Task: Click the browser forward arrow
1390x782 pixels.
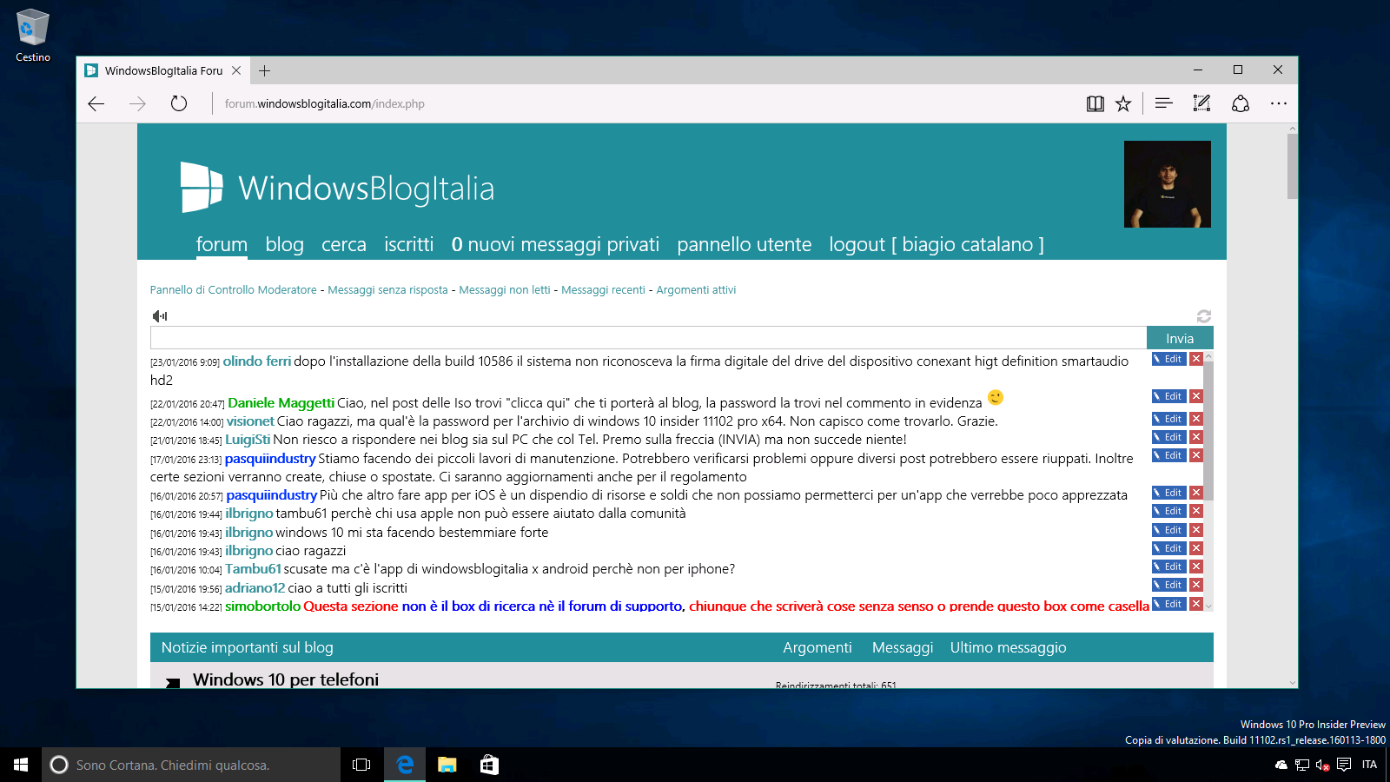Action: click(x=137, y=103)
